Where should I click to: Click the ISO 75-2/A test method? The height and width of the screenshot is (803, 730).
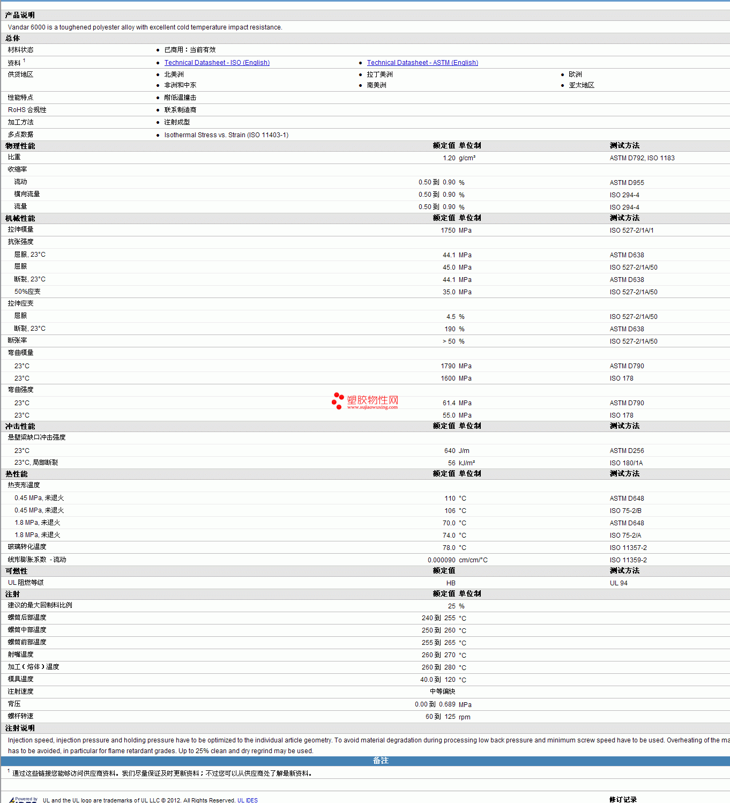(625, 536)
